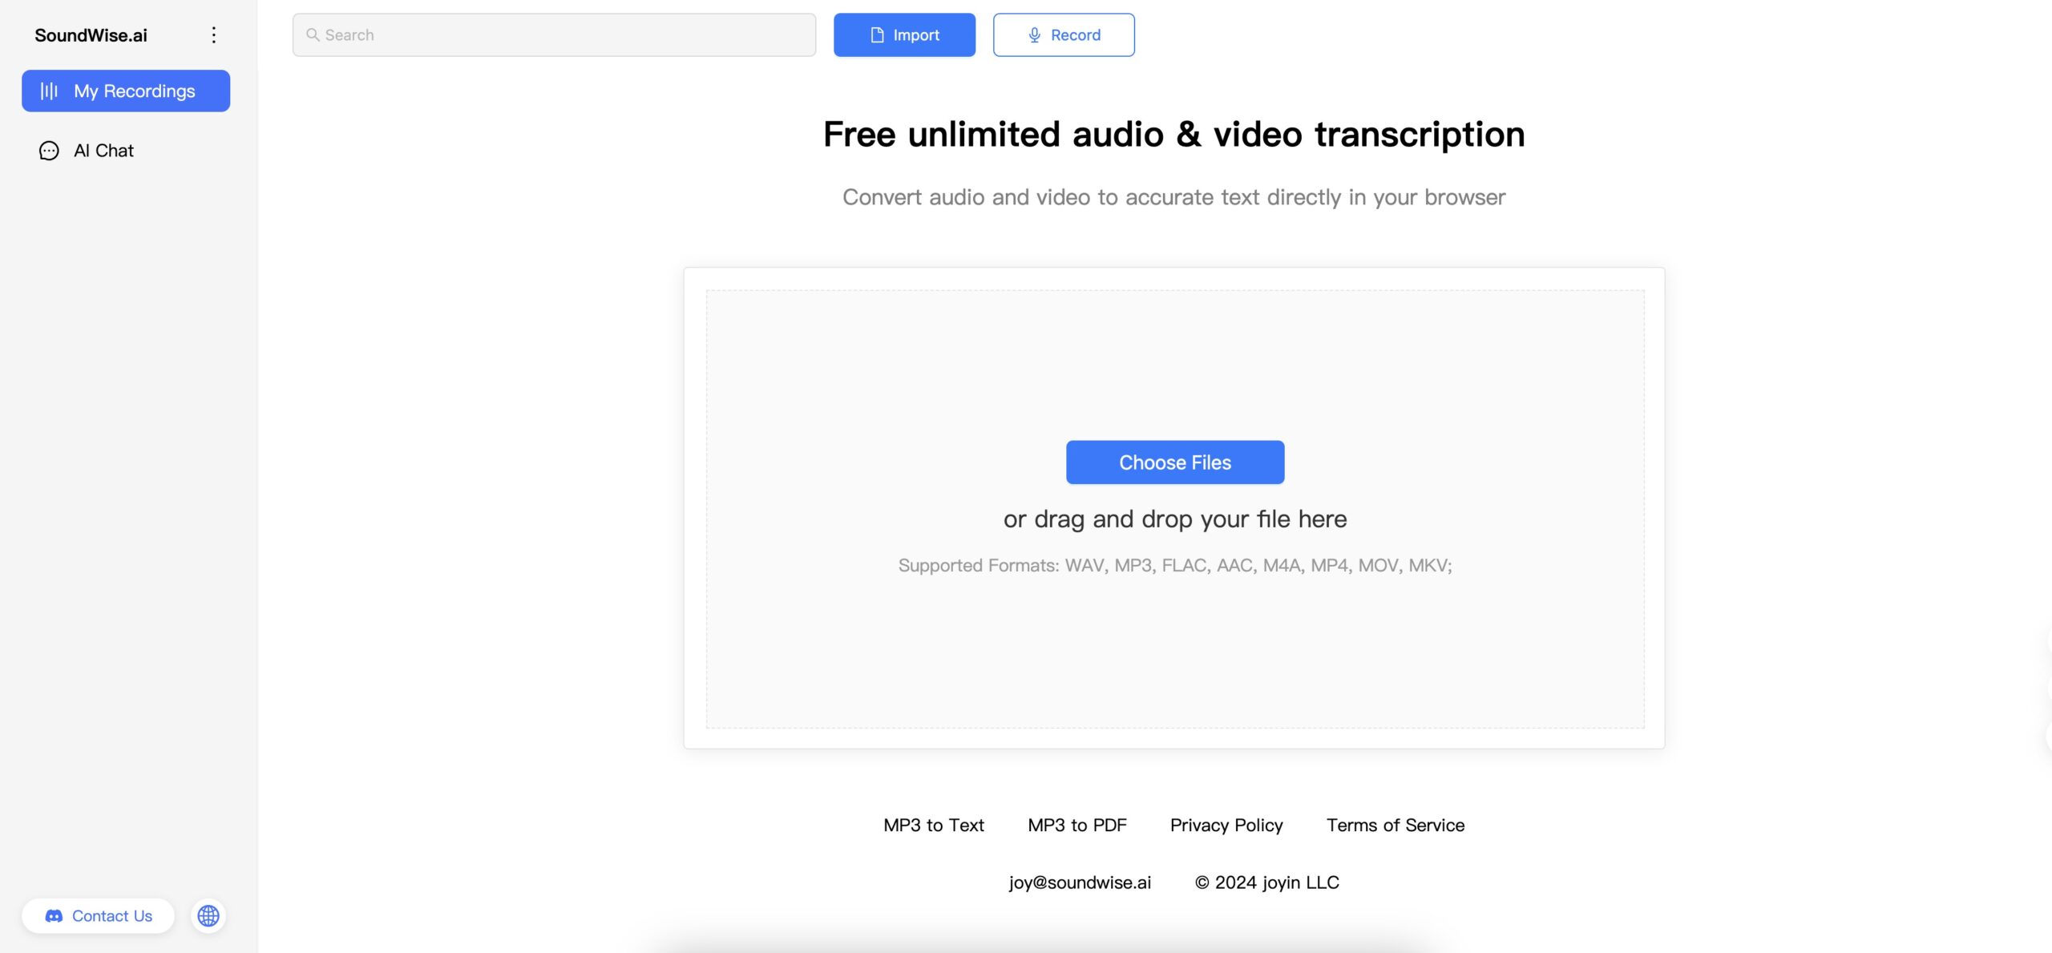Click the speech bubble icon beside AI Chat

(49, 150)
